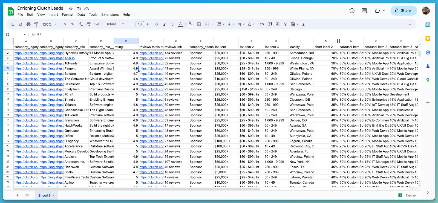Open vertical align dropdown
The height and width of the screenshot is (203, 438).
tap(231, 24)
